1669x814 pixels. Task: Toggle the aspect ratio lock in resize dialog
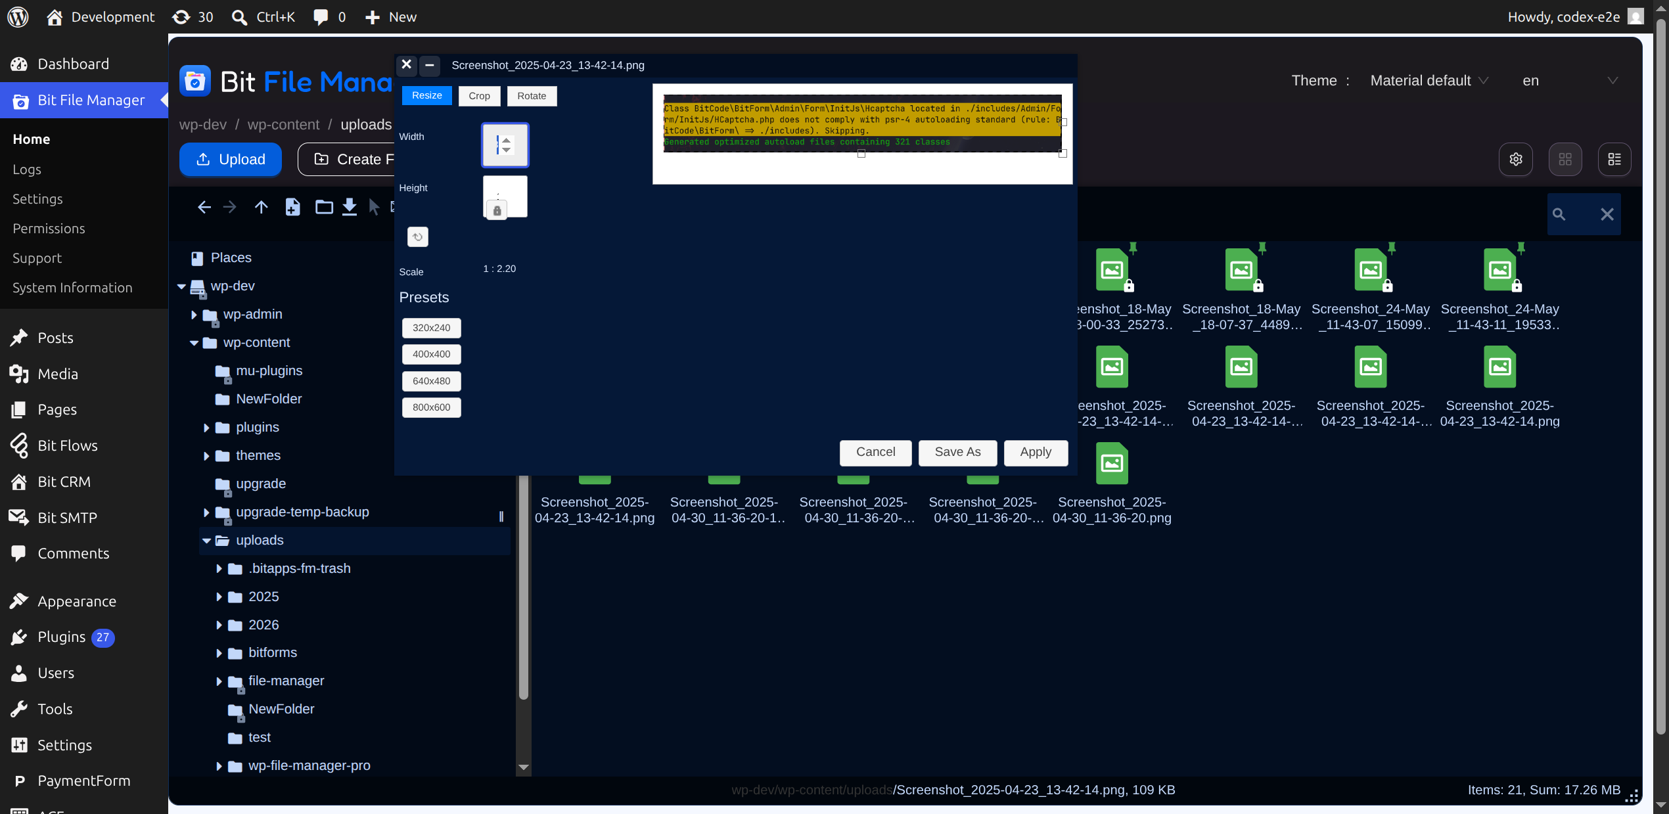click(x=497, y=211)
